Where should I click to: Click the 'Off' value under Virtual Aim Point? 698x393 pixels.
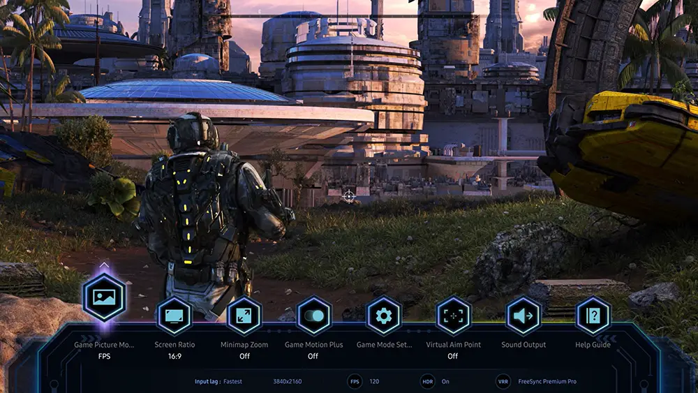point(453,356)
